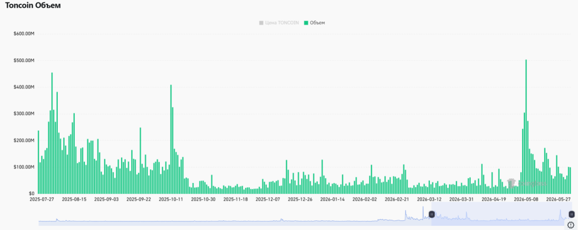Click the 2026-04-19 date label

coord(494,199)
